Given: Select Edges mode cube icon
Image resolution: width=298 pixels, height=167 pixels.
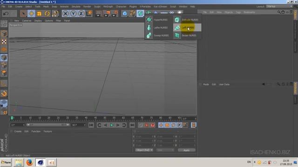Looking at the screenshot, I should point(4,65).
